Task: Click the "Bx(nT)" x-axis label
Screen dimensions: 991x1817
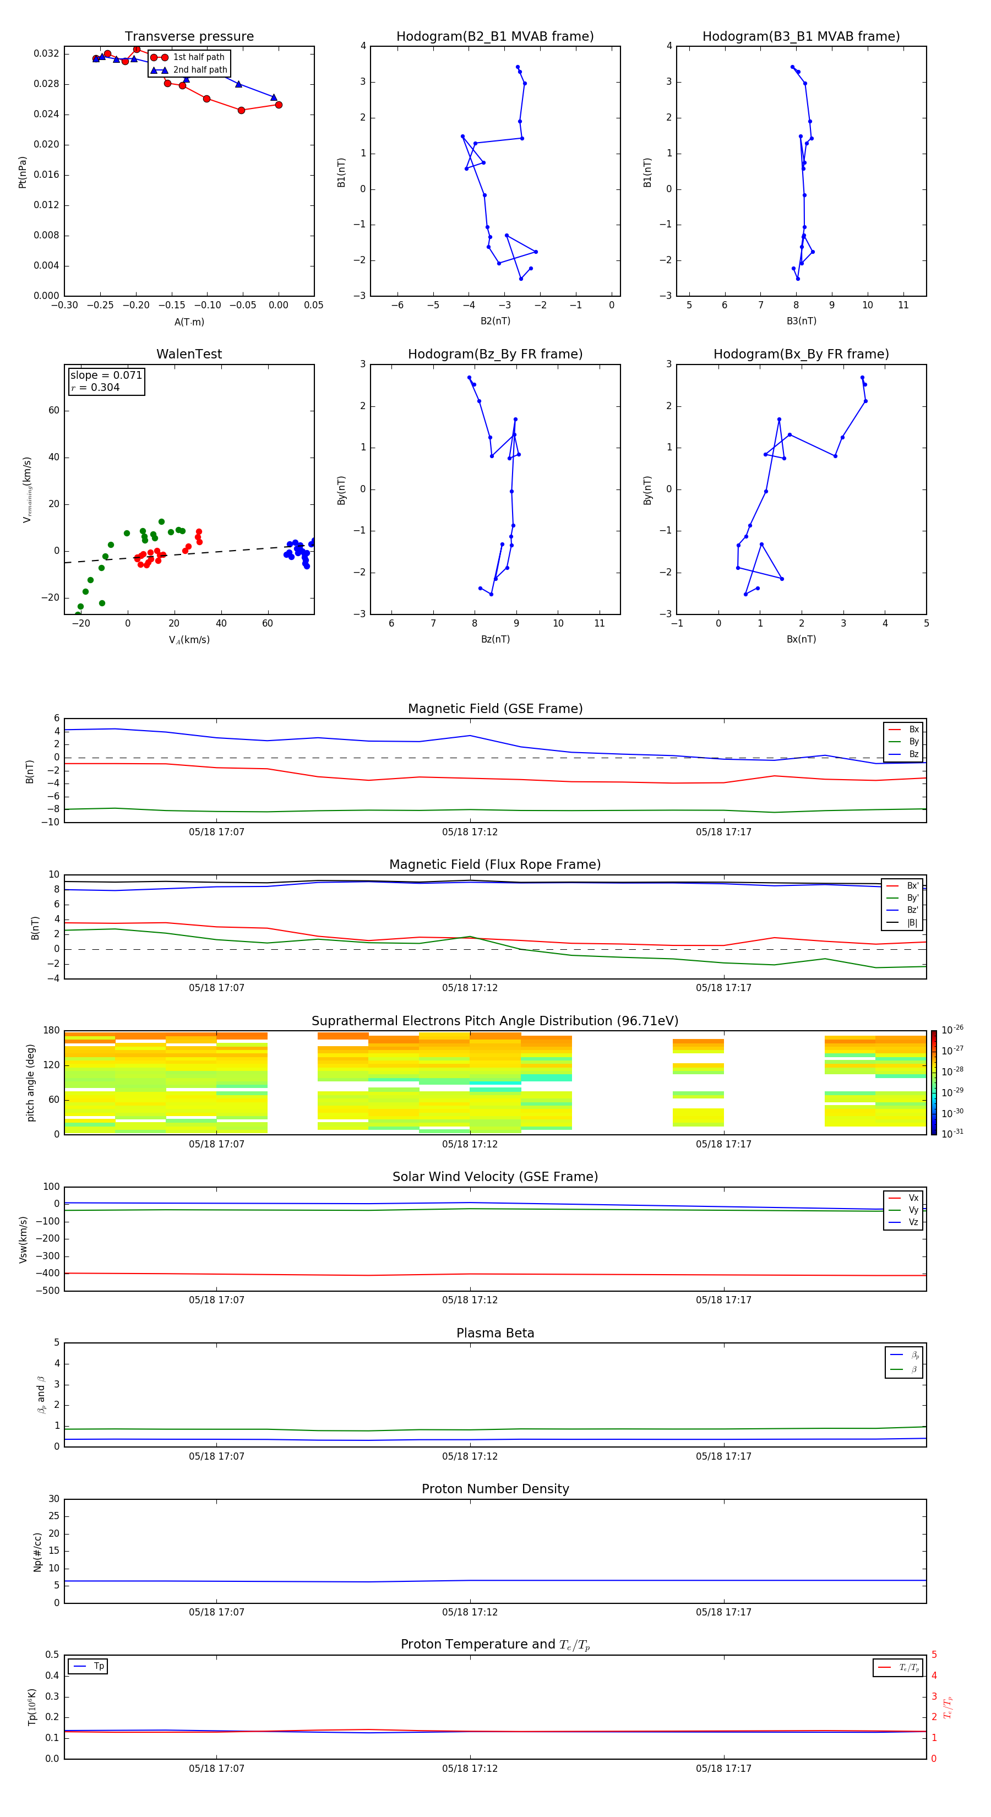Action: [801, 639]
